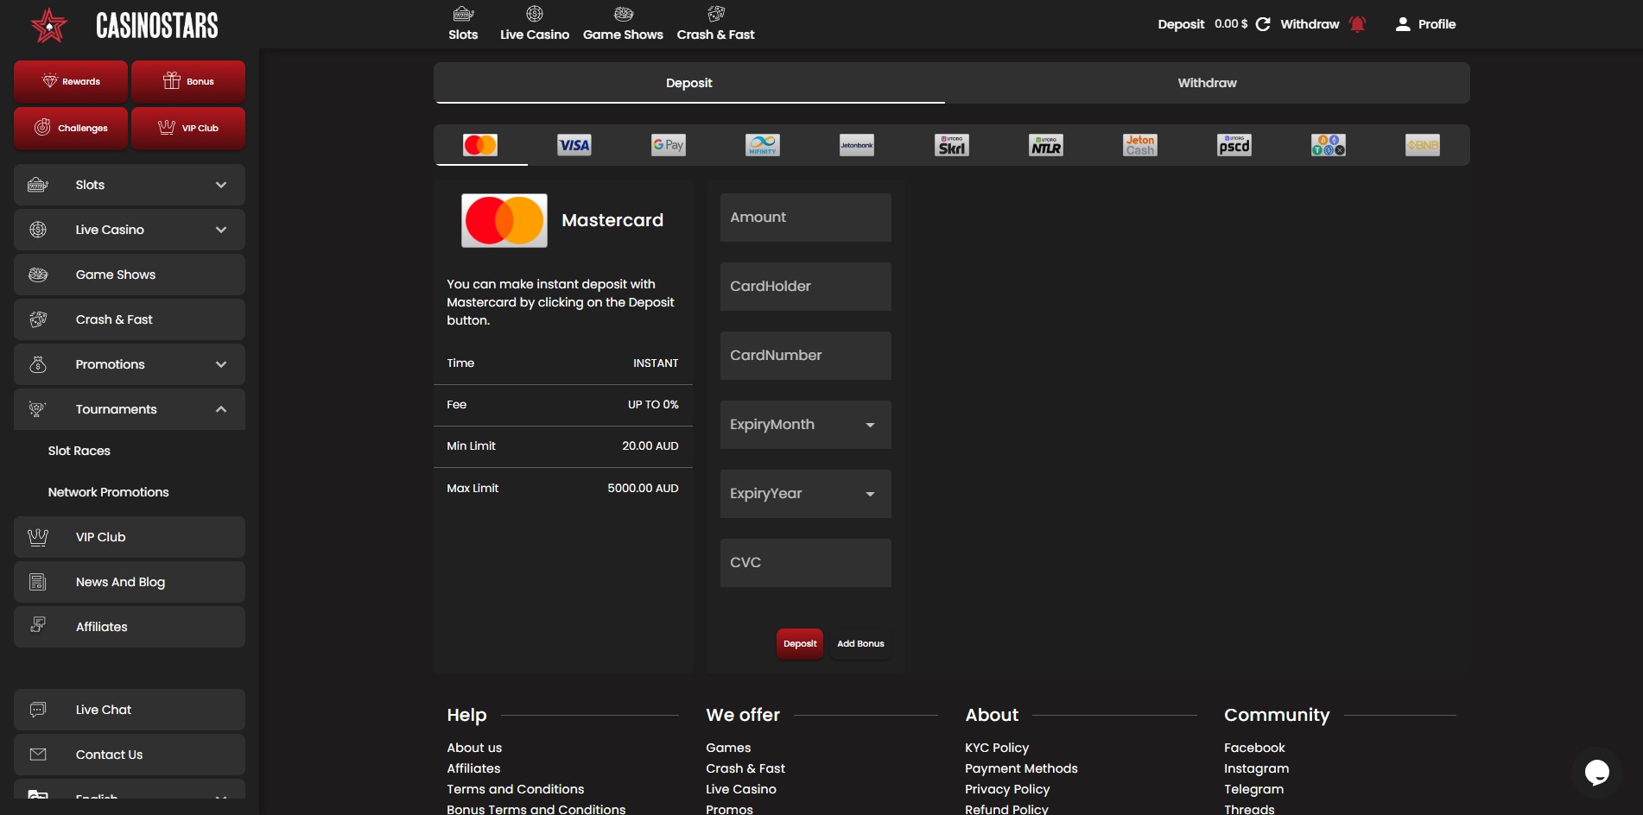
Task: Click Live Casino chip icon in top navigation
Action: click(535, 14)
